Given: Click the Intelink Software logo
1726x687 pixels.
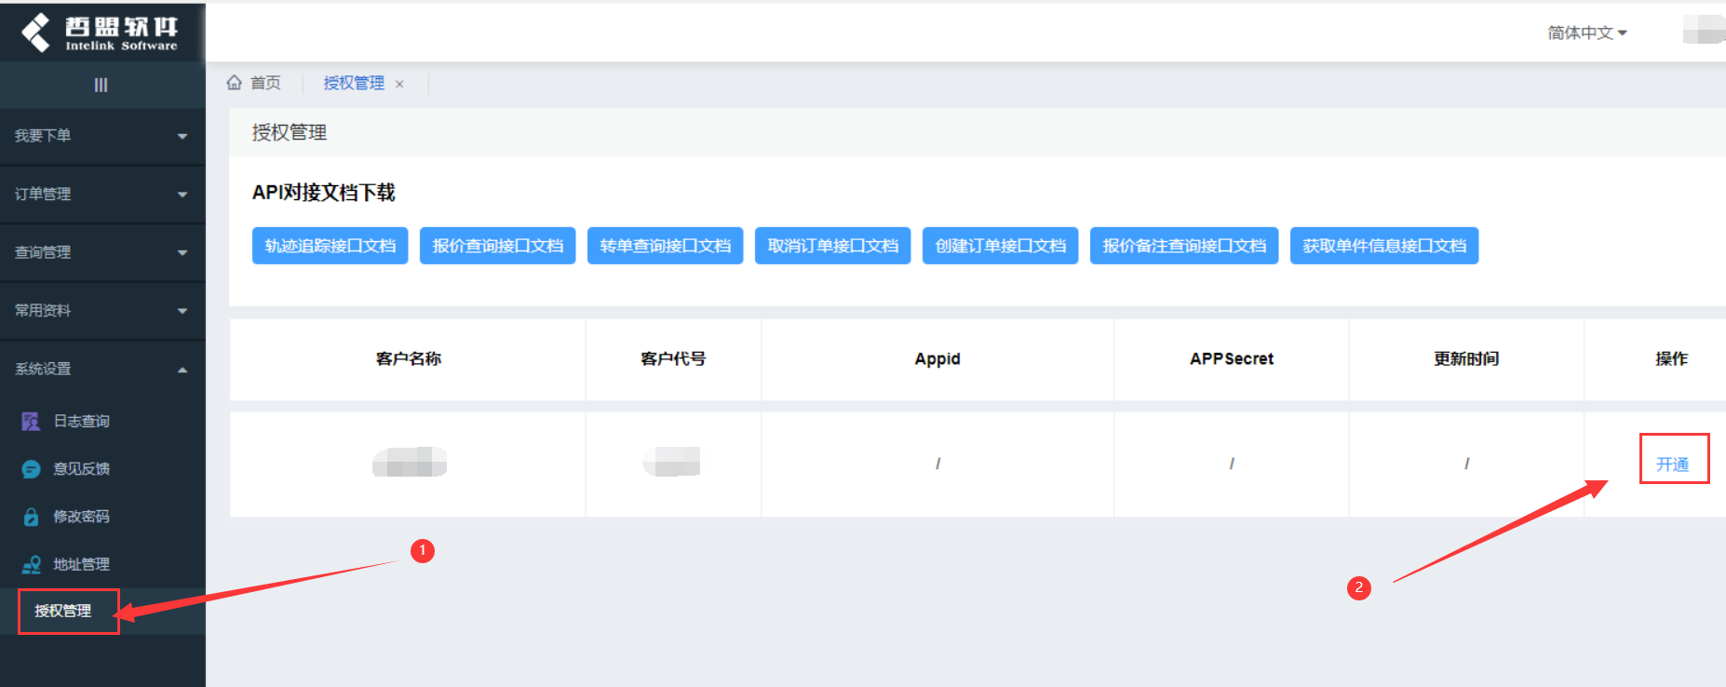Looking at the screenshot, I should pos(101,33).
